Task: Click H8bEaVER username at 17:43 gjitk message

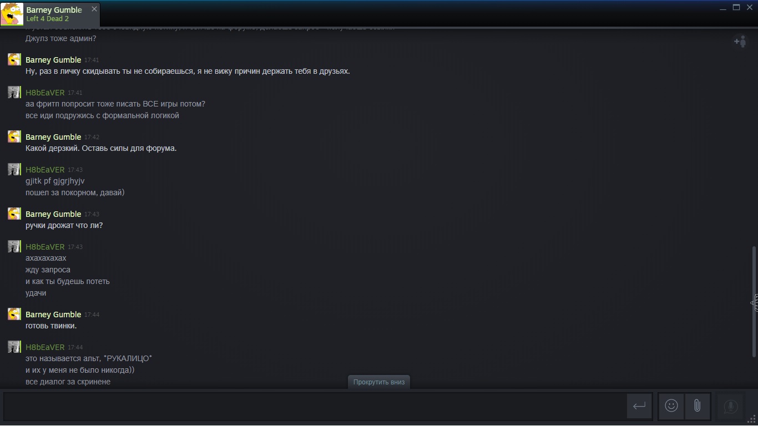Action: [x=45, y=170]
